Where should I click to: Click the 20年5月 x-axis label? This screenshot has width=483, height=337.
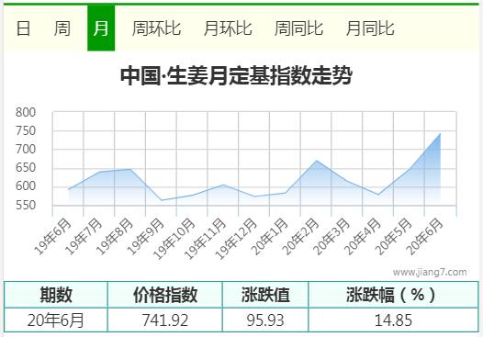[394, 237]
